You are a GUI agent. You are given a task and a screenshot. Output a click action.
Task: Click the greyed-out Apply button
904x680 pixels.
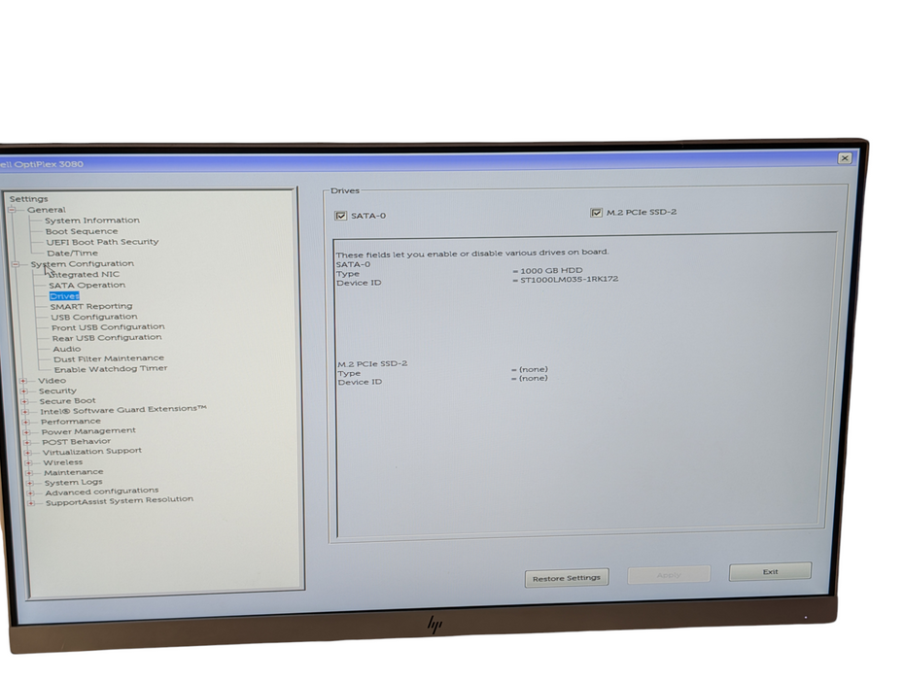coord(669,574)
